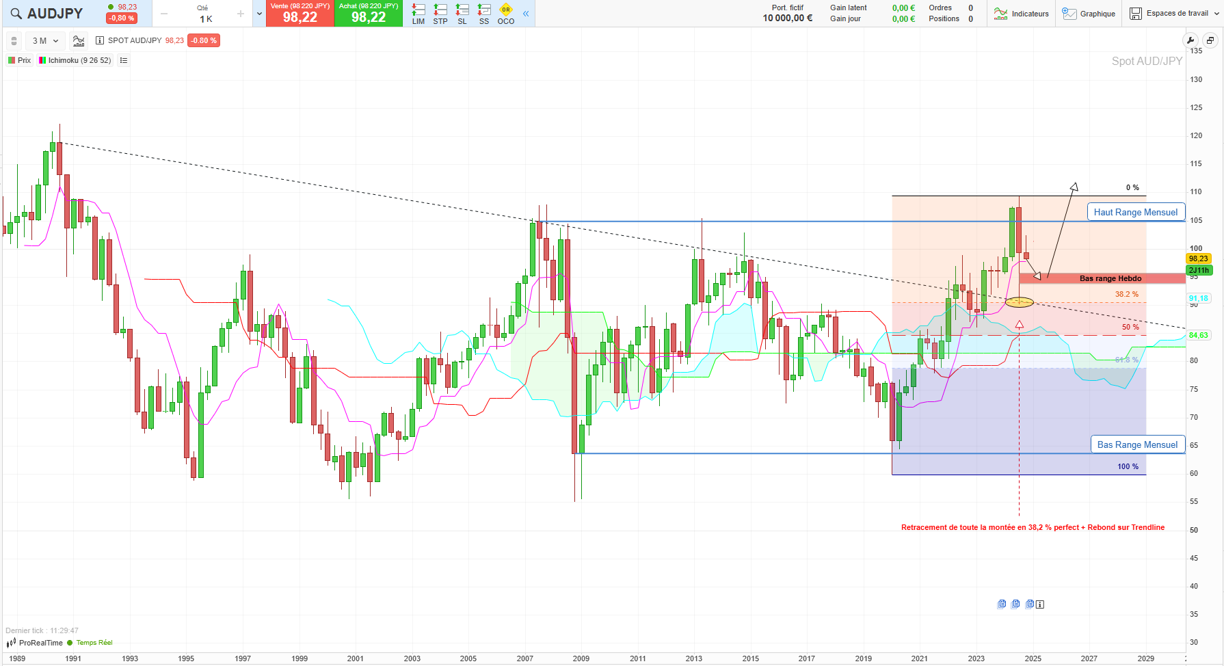The height and width of the screenshot is (666, 1224).
Task: Click the green Achat 98,22 buy button
Action: [368, 14]
